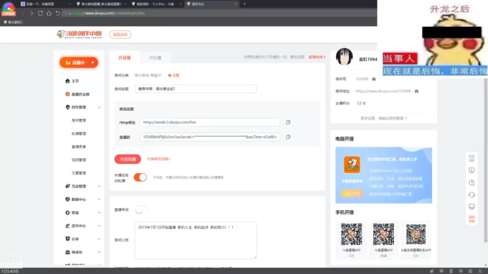Click the 商业化 briefcase icon
This screenshot has width=488, height=274.
click(x=68, y=252)
